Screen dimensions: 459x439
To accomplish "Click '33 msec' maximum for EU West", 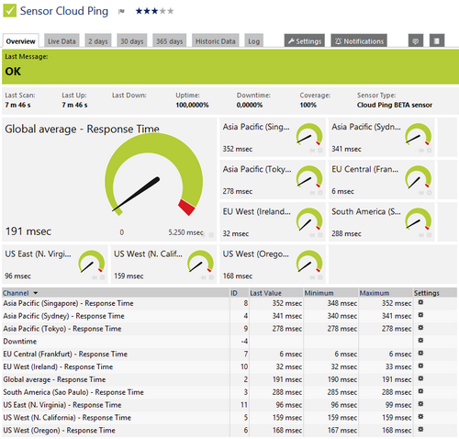I will [x=398, y=366].
